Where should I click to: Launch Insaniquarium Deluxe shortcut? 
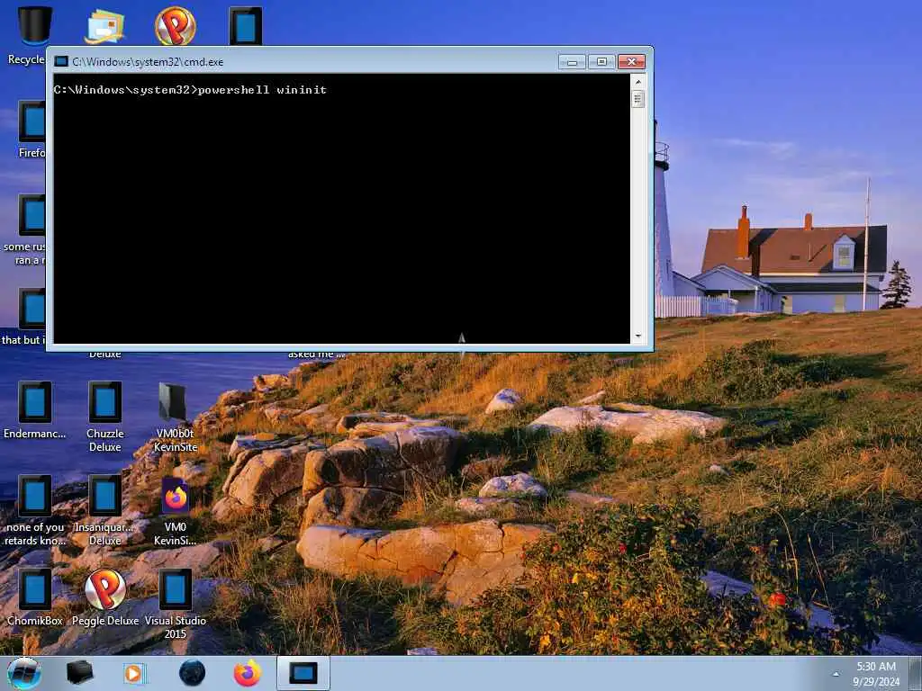(105, 510)
